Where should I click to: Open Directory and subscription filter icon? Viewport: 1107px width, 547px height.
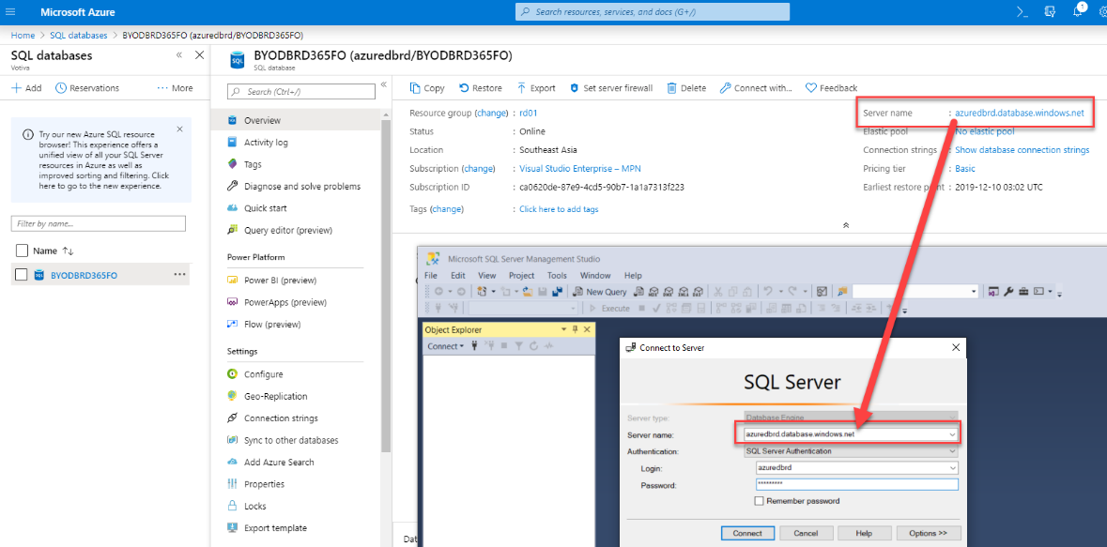point(1050,12)
